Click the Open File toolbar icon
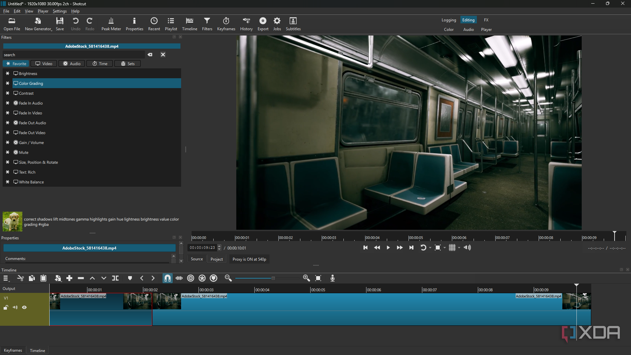The width and height of the screenshot is (631, 355). tap(12, 24)
